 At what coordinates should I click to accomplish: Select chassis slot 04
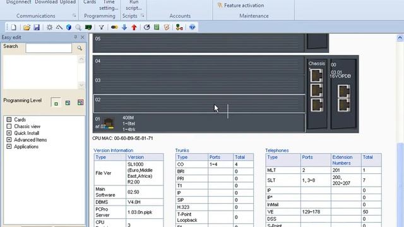click(x=199, y=66)
